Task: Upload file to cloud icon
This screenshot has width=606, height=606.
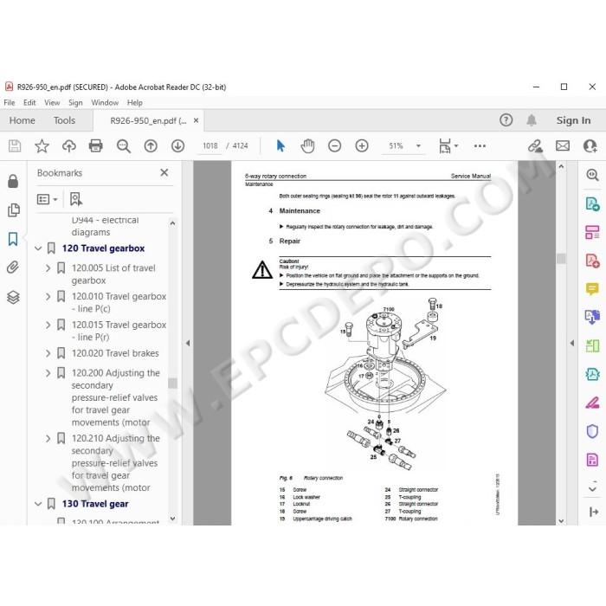Action: [69, 146]
